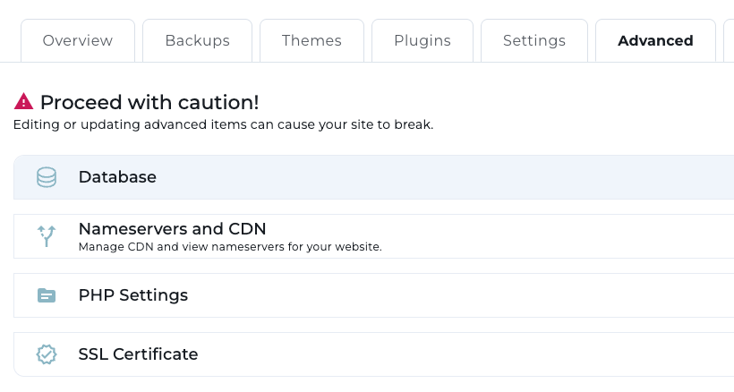Click empty space in the highlighted Database row

[x=448, y=177]
